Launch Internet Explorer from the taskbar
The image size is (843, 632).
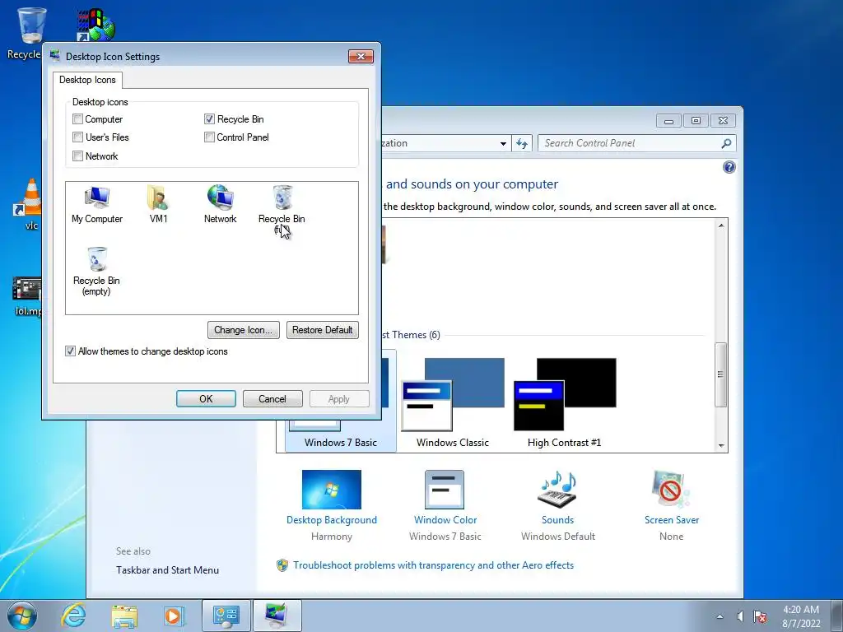tap(73, 616)
